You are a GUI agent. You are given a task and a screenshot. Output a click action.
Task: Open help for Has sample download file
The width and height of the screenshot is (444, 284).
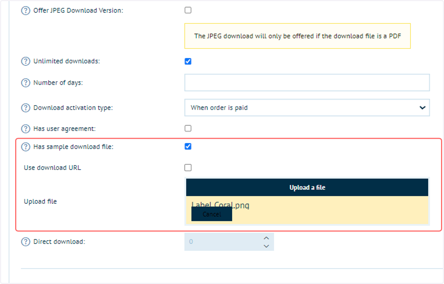pos(26,147)
